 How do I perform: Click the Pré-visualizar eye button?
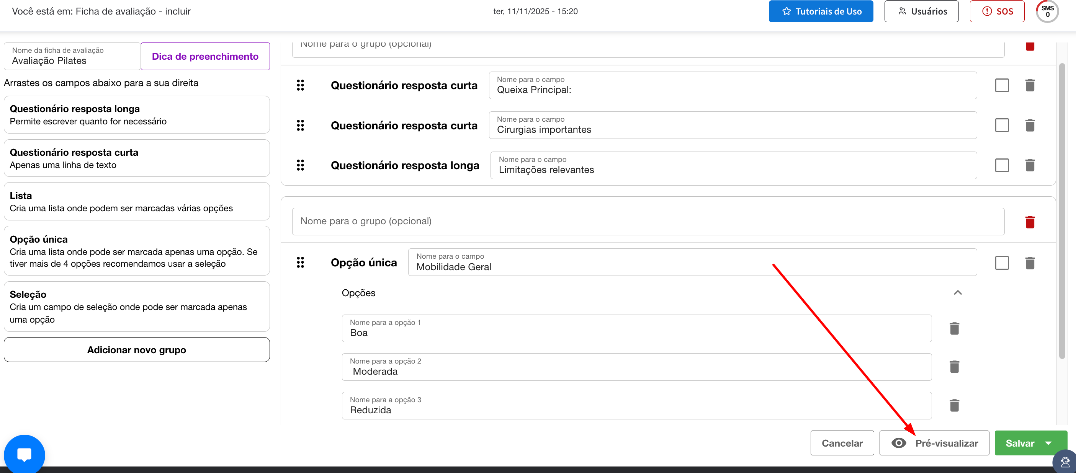934,443
